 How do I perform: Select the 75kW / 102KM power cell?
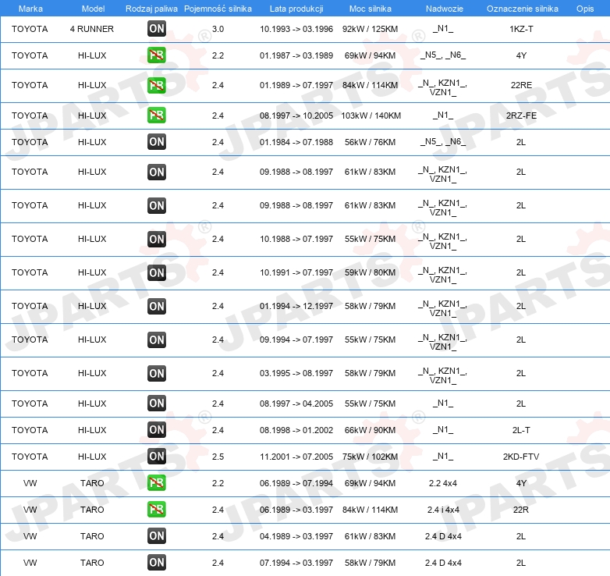point(370,457)
